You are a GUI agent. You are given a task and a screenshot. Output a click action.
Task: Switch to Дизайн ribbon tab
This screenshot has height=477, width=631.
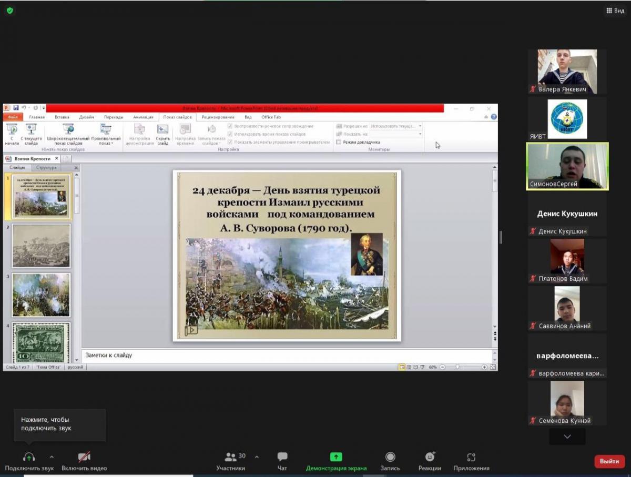point(87,117)
